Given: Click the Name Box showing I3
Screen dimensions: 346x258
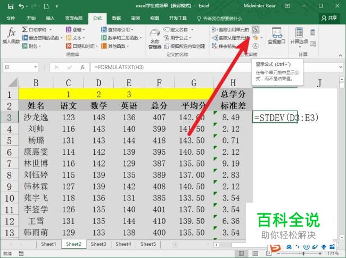Looking at the screenshot, I should [x=18, y=67].
